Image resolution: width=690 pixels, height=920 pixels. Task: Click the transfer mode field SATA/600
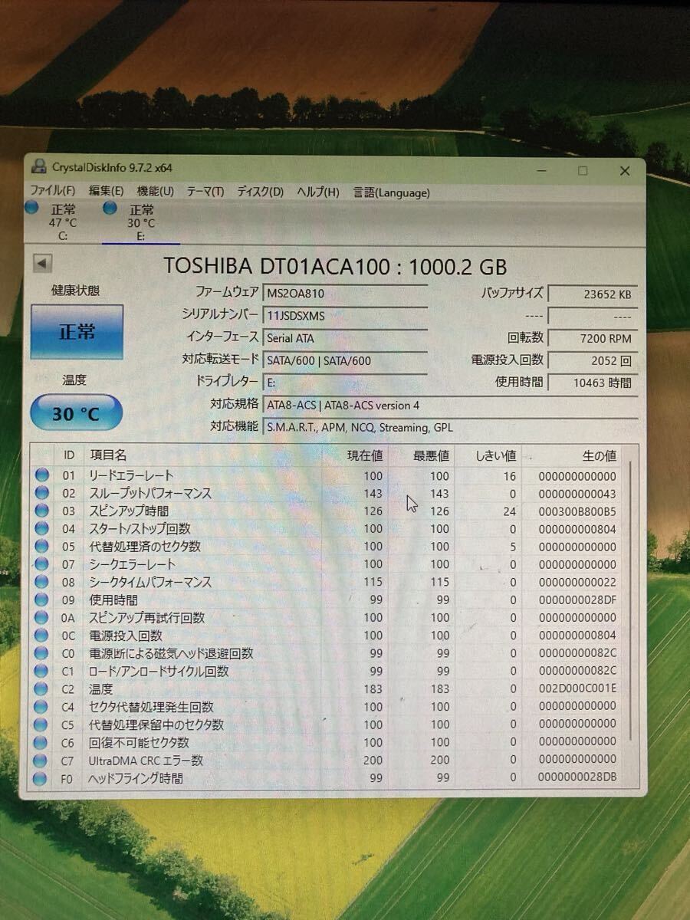click(345, 360)
